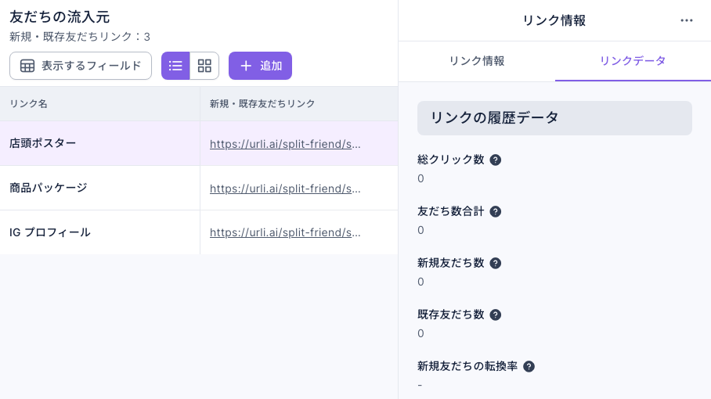Show help for 友だち数合計

(x=496, y=211)
